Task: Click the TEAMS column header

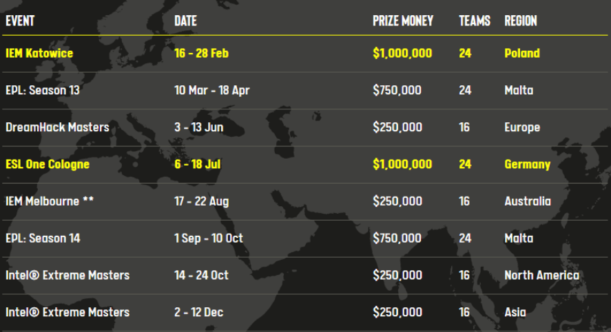Action: 475,21
